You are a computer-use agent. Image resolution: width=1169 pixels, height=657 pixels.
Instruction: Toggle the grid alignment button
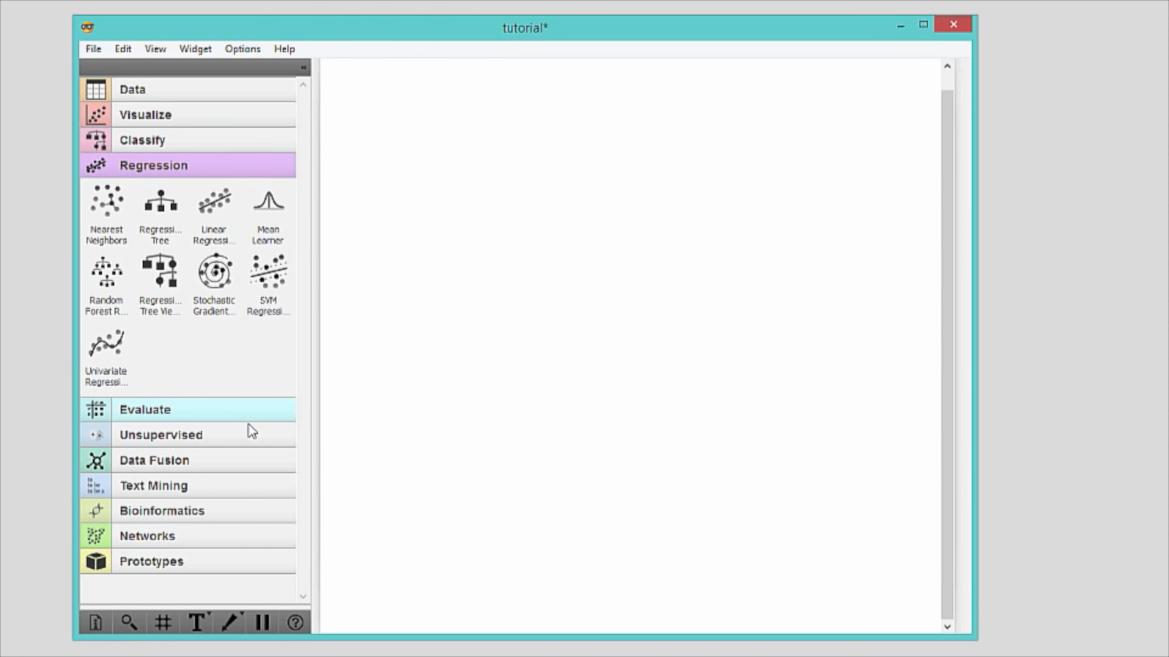pyautogui.click(x=163, y=622)
